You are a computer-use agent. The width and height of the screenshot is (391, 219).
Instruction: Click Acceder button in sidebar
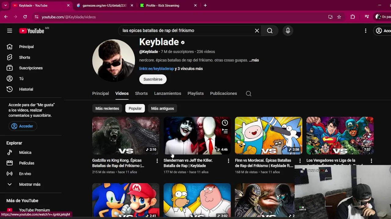[23, 126]
